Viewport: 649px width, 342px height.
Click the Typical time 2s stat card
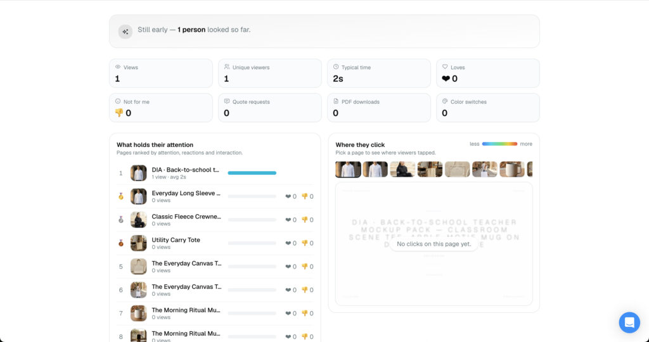[x=379, y=73]
